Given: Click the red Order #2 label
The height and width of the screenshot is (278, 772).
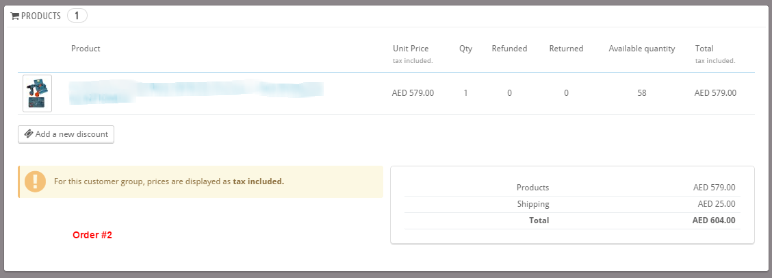Looking at the screenshot, I should (92, 235).
